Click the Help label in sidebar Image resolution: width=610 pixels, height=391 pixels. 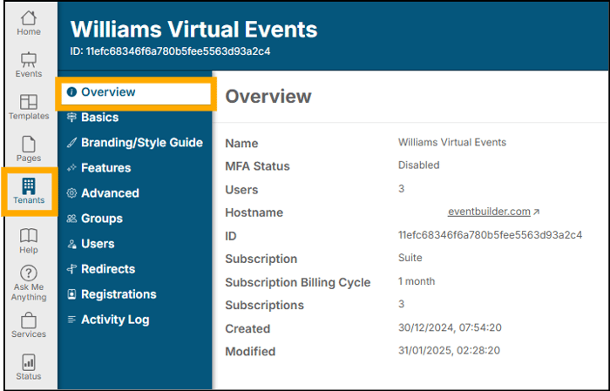[x=29, y=250]
